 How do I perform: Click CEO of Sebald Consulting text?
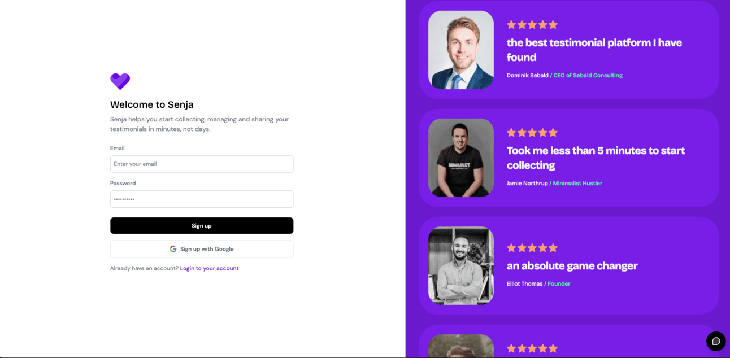[588, 75]
